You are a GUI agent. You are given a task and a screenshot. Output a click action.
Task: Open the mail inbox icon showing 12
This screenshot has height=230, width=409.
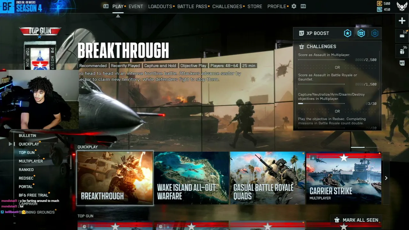[x=402, y=36]
